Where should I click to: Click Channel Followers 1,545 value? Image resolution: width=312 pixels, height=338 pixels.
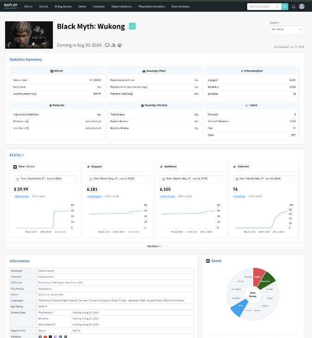[293, 121]
